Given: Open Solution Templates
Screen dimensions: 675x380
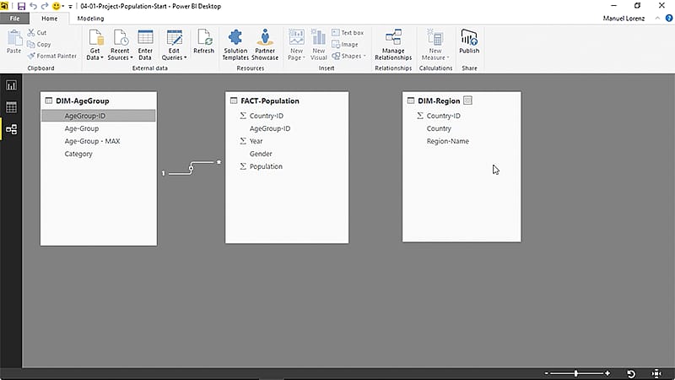Looking at the screenshot, I should point(235,45).
